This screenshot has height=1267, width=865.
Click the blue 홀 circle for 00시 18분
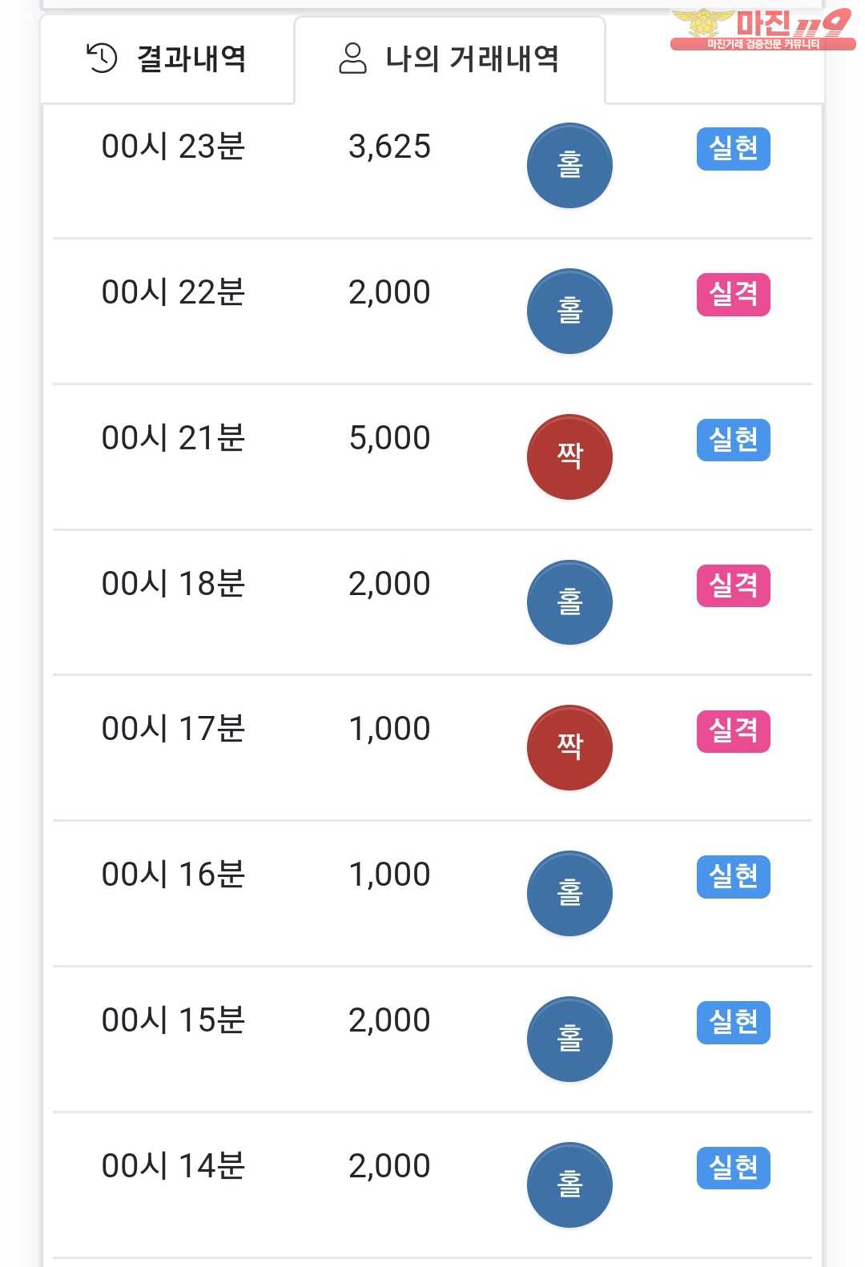pyautogui.click(x=569, y=602)
